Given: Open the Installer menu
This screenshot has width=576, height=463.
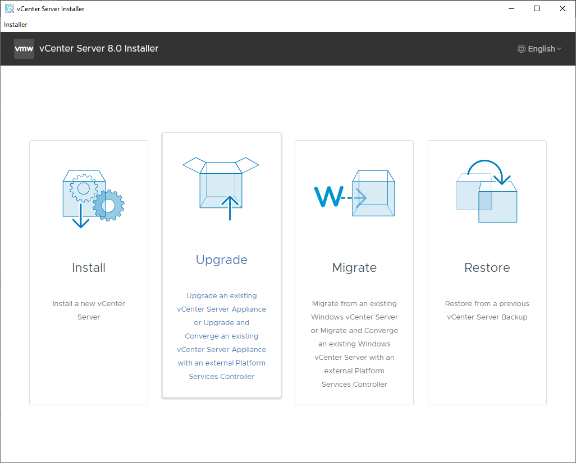Looking at the screenshot, I should tap(16, 25).
